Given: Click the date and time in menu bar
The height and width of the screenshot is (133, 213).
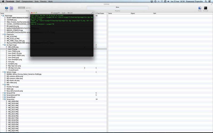Looking at the screenshot, I should point(178,1).
